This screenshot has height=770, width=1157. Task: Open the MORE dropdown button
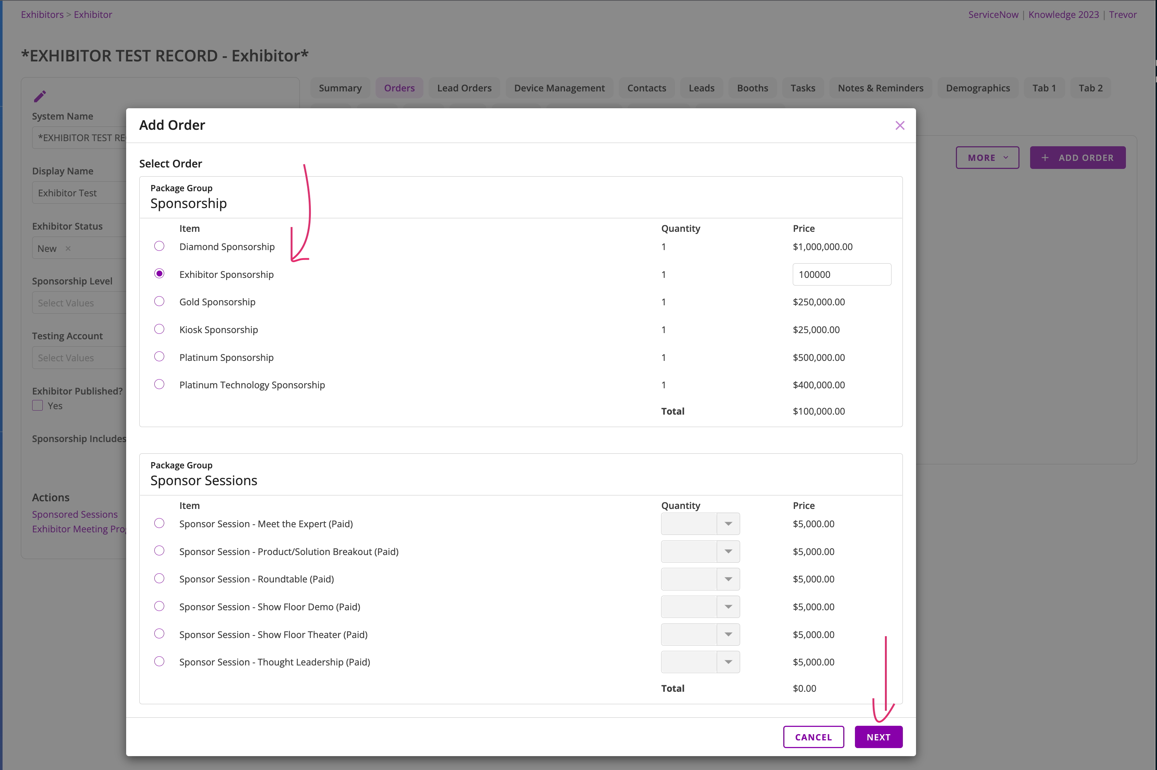(x=987, y=158)
